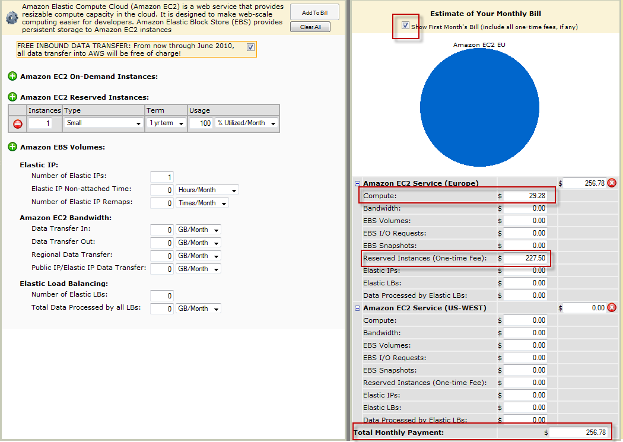
Task: Toggle Show First Month's Bill checkbox
Action: [405, 26]
